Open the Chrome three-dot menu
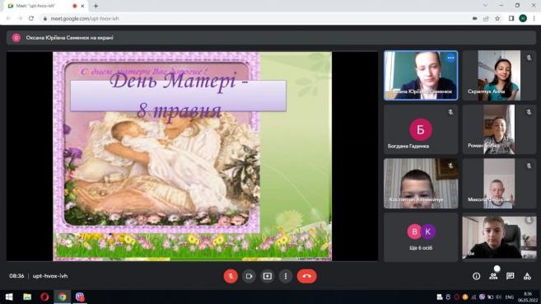The width and height of the screenshot is (541, 304). pos(534,19)
